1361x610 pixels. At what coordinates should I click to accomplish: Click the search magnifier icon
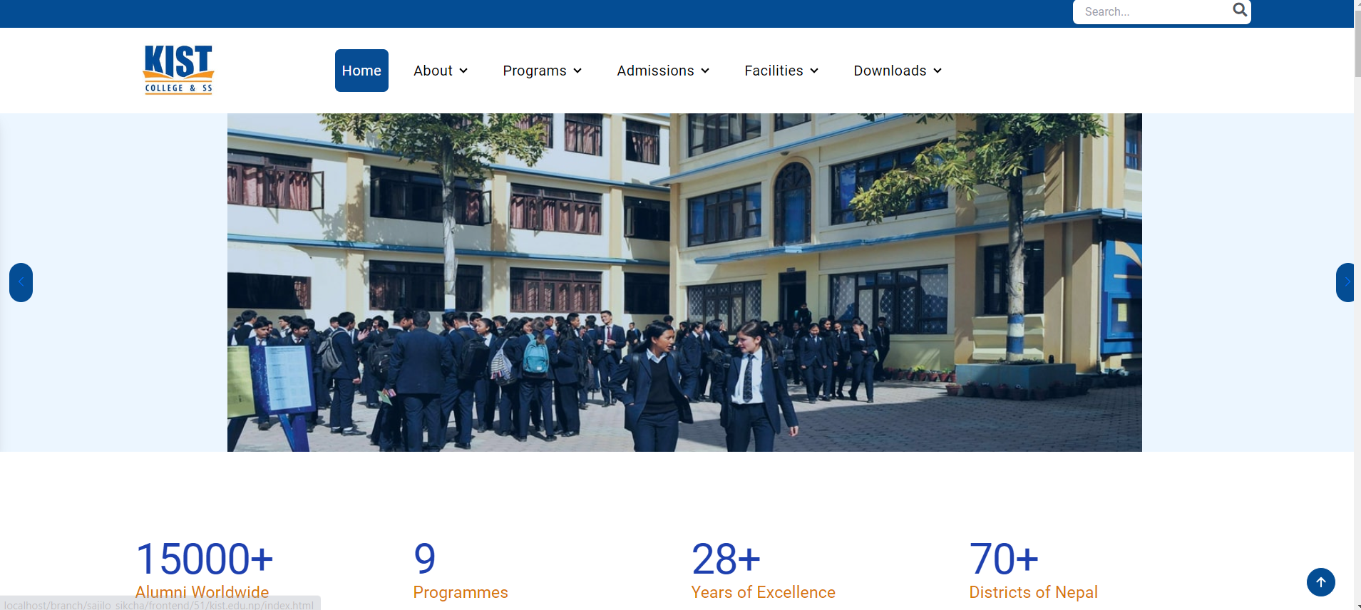tap(1240, 10)
